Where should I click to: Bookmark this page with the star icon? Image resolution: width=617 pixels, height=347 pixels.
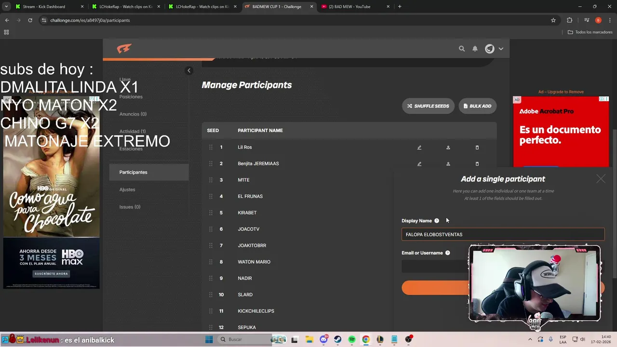click(553, 20)
